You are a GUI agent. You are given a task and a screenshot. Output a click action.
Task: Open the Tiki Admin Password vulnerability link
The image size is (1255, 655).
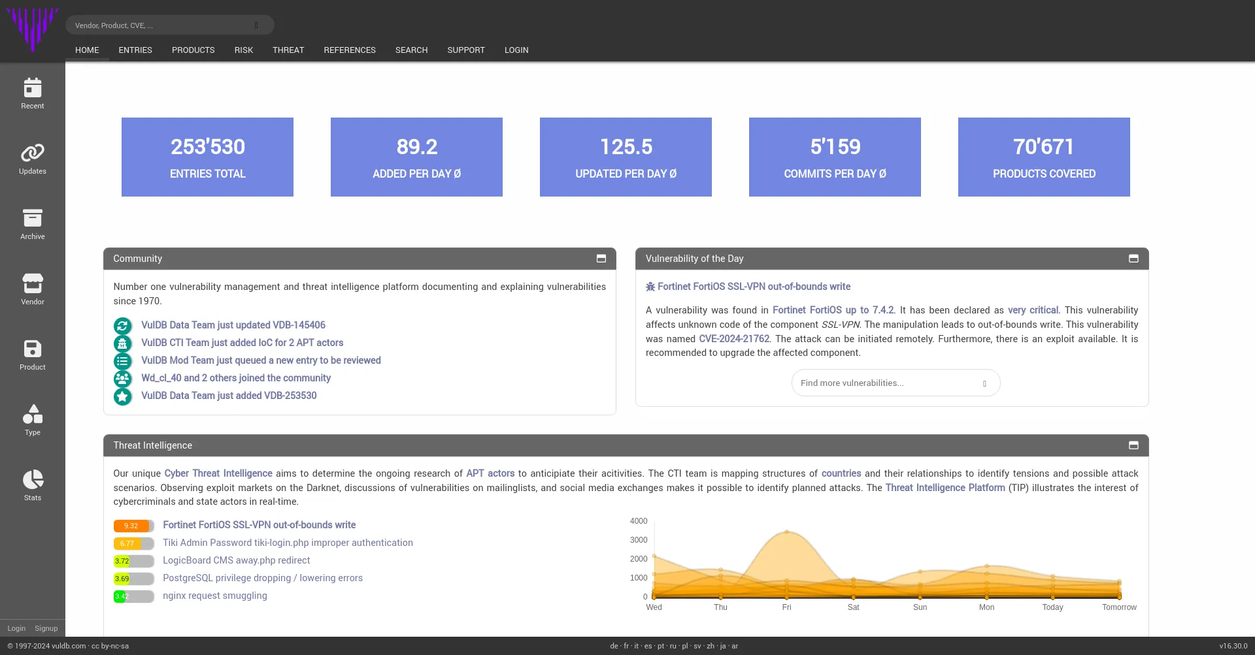[288, 543]
